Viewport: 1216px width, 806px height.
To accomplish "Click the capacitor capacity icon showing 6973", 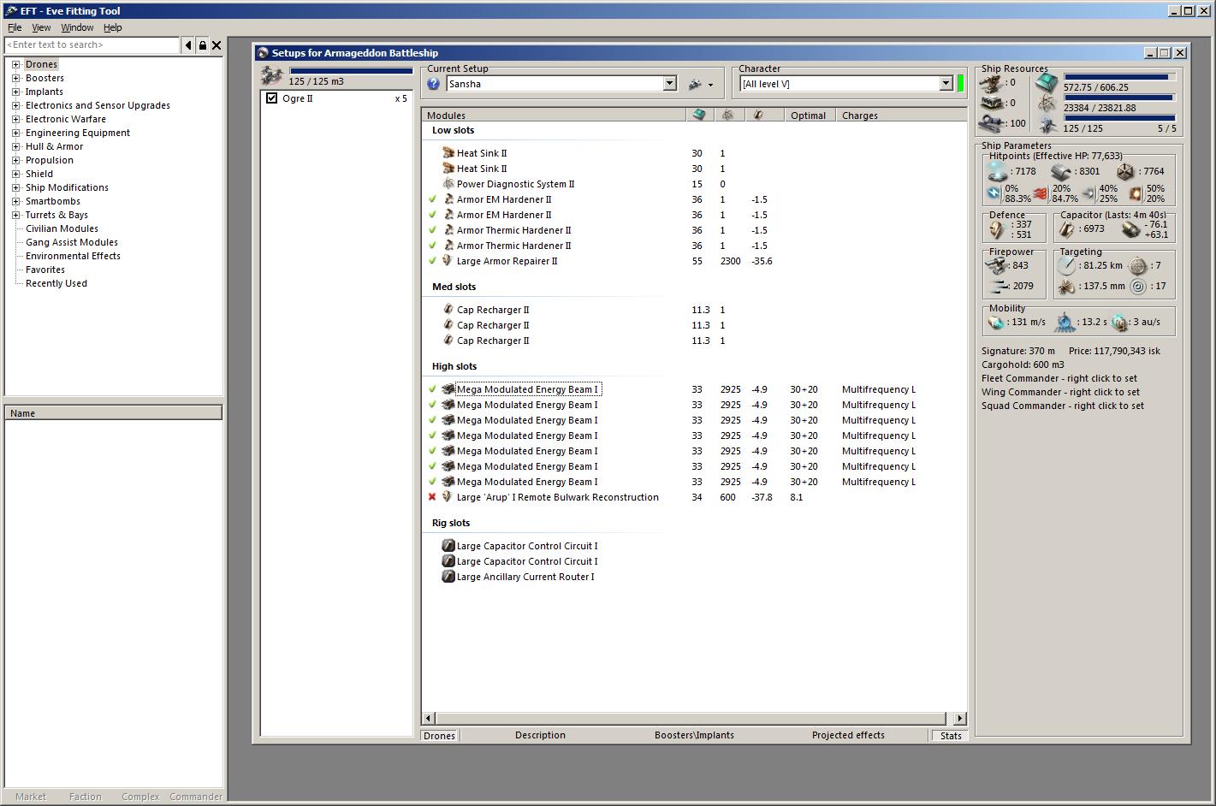I will click(x=1066, y=229).
